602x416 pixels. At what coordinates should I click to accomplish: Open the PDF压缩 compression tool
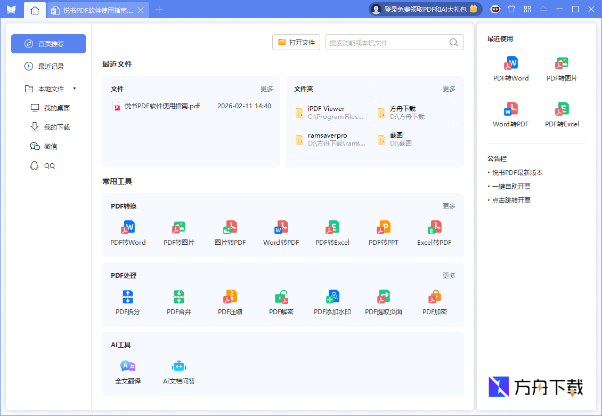(x=230, y=302)
